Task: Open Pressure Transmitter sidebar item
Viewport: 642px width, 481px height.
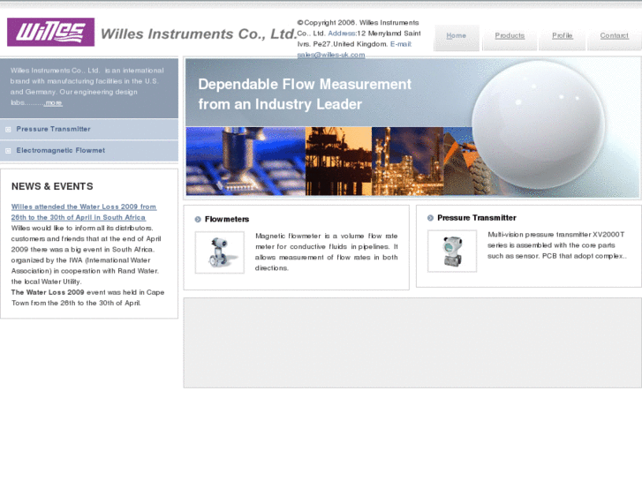Action: pyautogui.click(x=53, y=129)
